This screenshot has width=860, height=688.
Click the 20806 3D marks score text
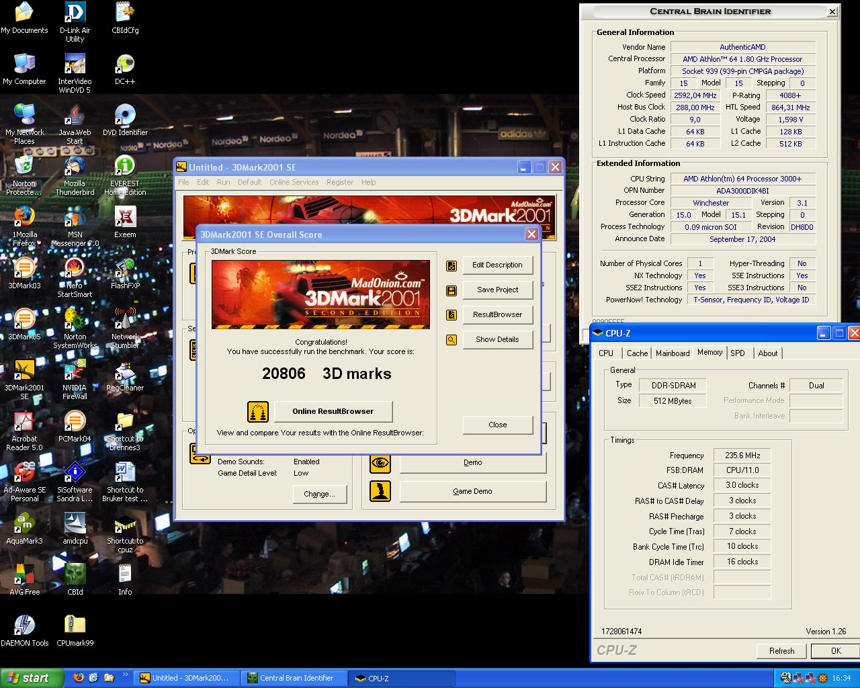(x=327, y=374)
